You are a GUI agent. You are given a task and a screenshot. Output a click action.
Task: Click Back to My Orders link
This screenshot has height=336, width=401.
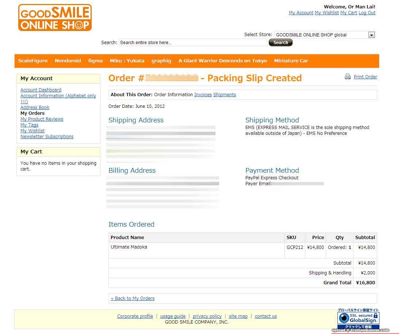(133, 298)
